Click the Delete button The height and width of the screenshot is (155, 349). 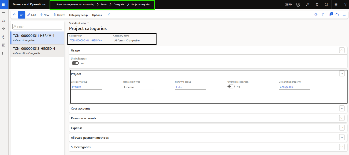tap(59, 15)
